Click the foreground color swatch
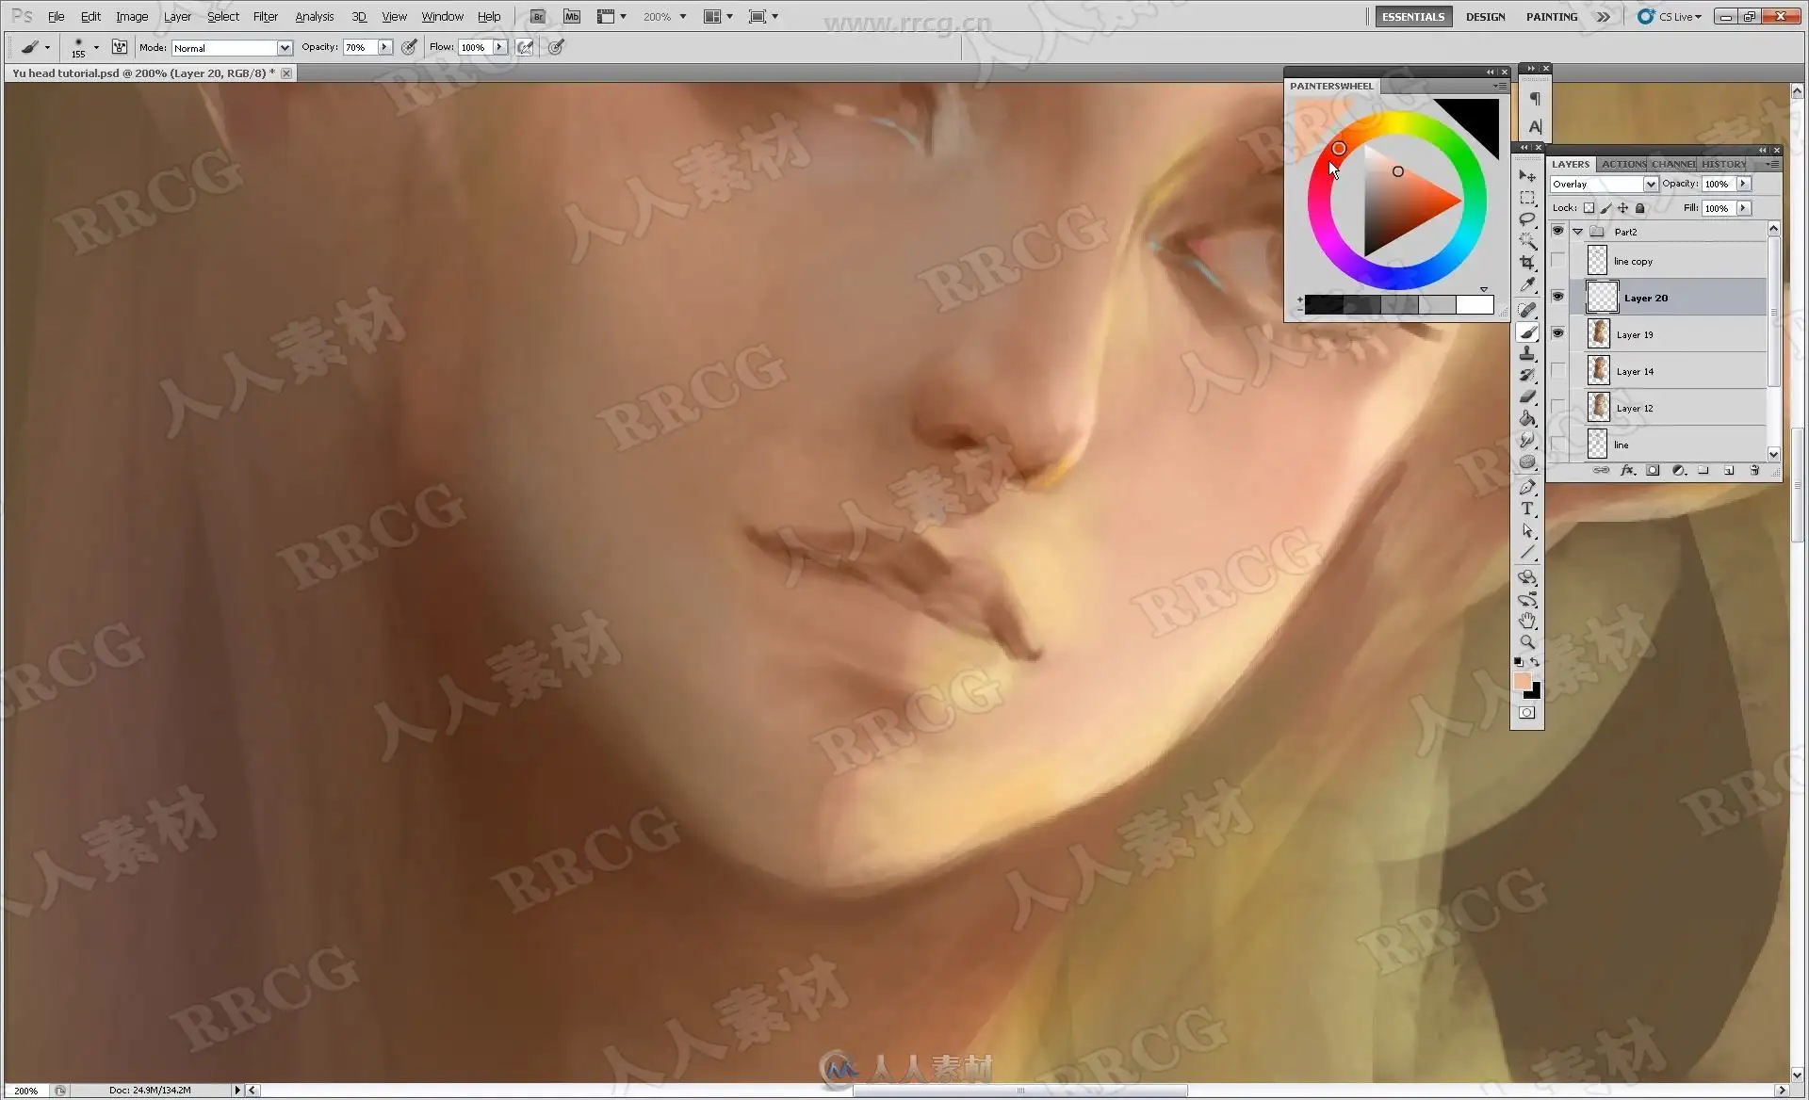 1522,681
